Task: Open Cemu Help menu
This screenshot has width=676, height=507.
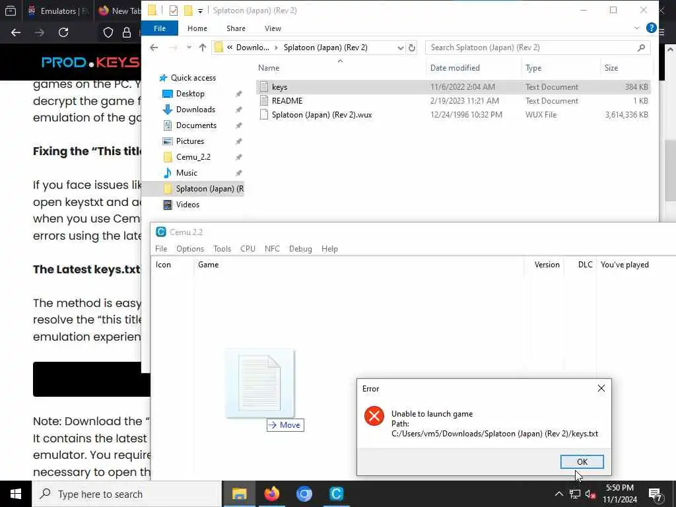Action: point(329,249)
